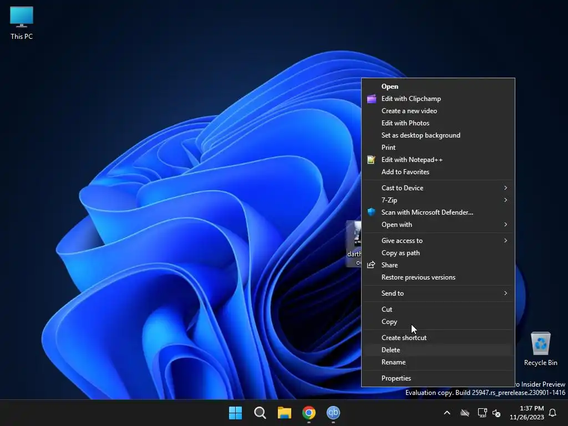Click the muted volume tray icon
Screen dimensions: 568x426
pos(496,413)
